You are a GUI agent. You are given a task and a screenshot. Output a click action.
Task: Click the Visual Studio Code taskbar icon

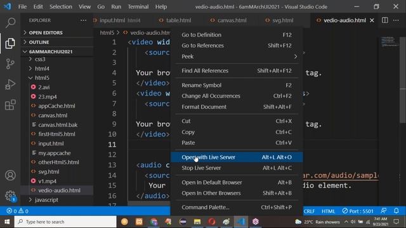click(241, 222)
